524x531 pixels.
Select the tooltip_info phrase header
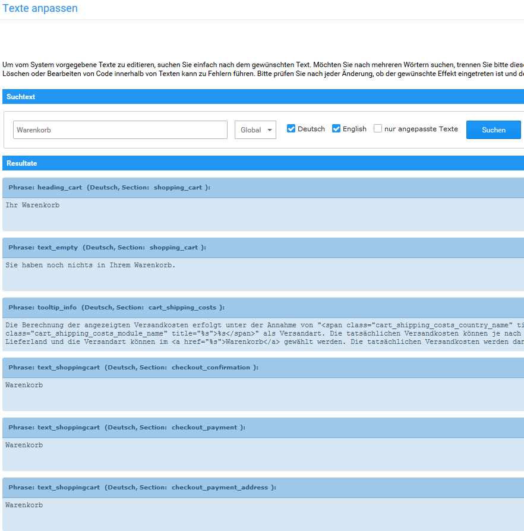coord(263,308)
